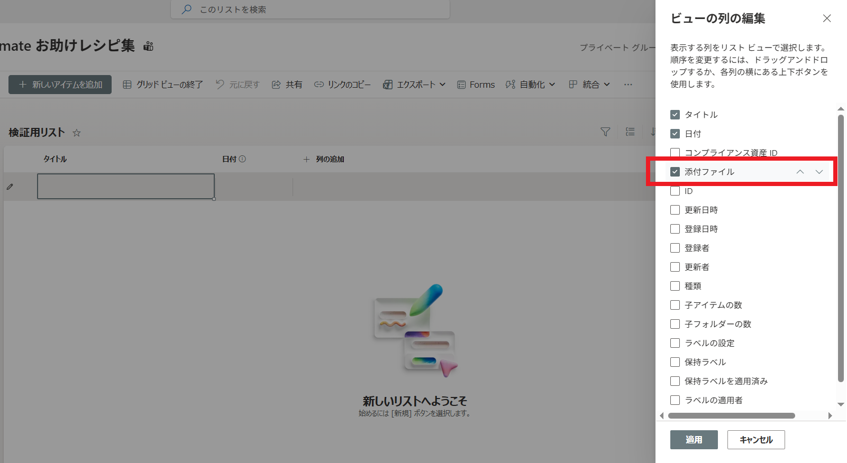This screenshot has width=847, height=463.
Task: Click the タイトル column header
Action: (x=55, y=159)
